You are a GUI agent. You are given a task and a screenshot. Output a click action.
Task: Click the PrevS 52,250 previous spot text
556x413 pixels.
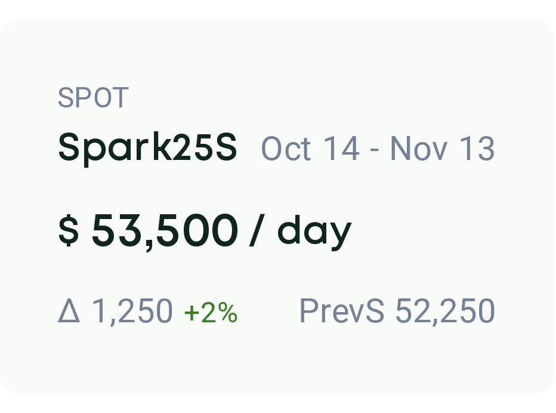(x=397, y=311)
